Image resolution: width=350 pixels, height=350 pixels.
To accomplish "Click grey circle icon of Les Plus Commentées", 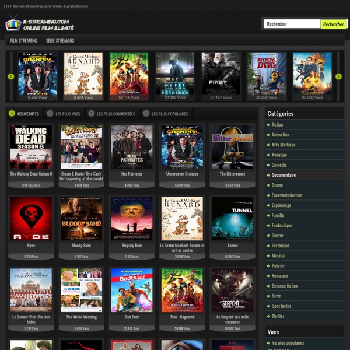I will tap(91, 114).
